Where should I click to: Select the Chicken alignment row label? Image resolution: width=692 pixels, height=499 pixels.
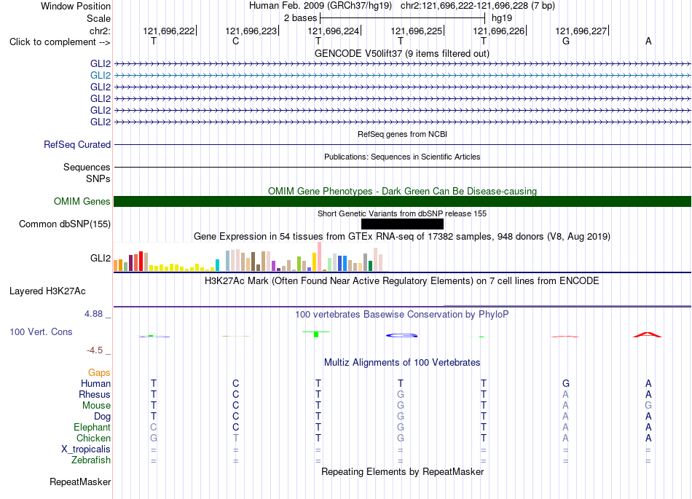(93, 438)
